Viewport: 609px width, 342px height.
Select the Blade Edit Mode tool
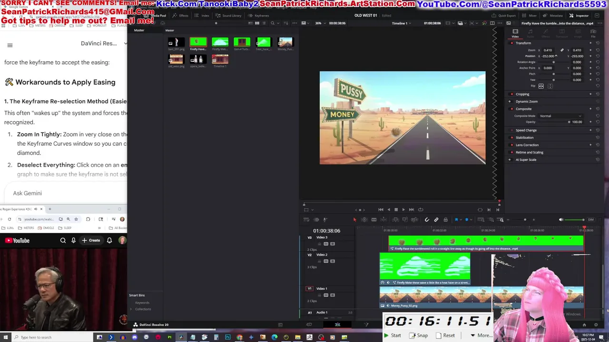(x=374, y=219)
